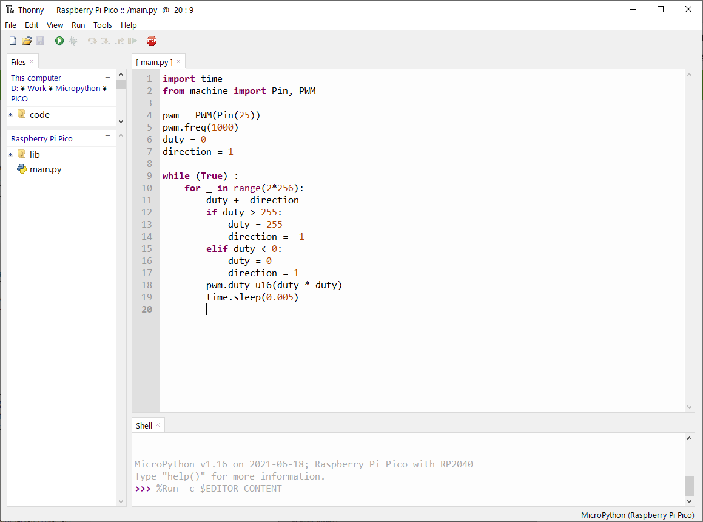This screenshot has width=703, height=522.
Task: Save the script with the save icon
Action: click(40, 40)
